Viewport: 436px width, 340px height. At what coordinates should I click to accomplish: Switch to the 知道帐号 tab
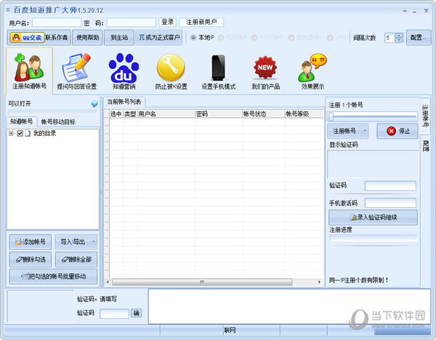tap(21, 121)
